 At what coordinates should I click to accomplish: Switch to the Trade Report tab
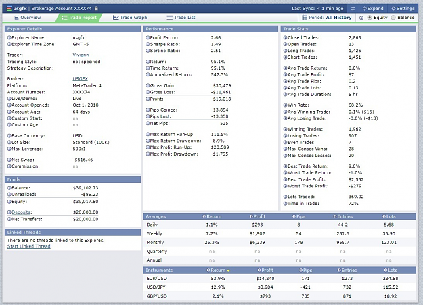pyautogui.click(x=79, y=18)
